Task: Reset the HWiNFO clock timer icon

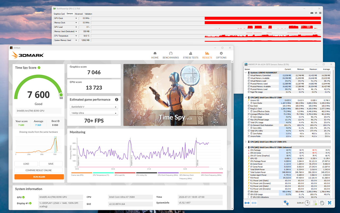Action: pos(307,203)
